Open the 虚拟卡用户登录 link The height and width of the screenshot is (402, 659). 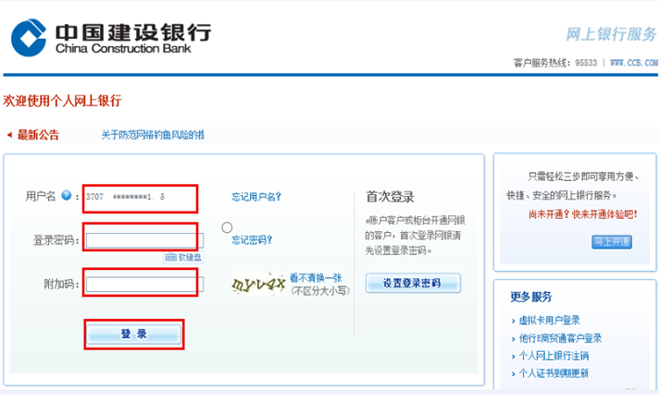[549, 321]
